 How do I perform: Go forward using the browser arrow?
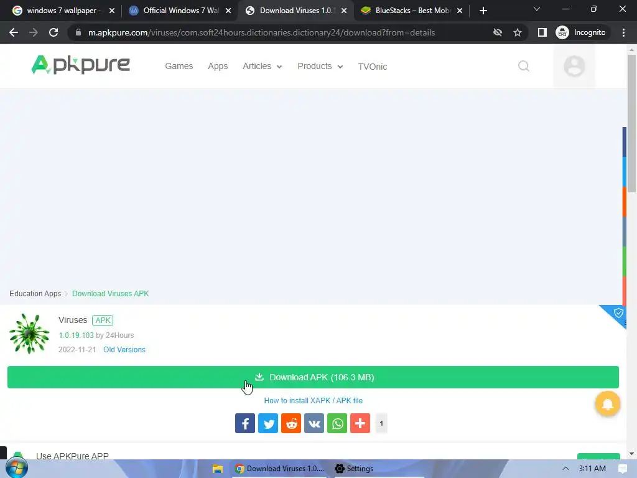(x=34, y=32)
